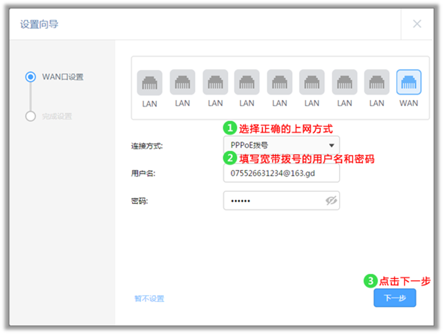The height and width of the screenshot is (334, 443).
Task: Click the third LAN port icon
Action: 215,82
